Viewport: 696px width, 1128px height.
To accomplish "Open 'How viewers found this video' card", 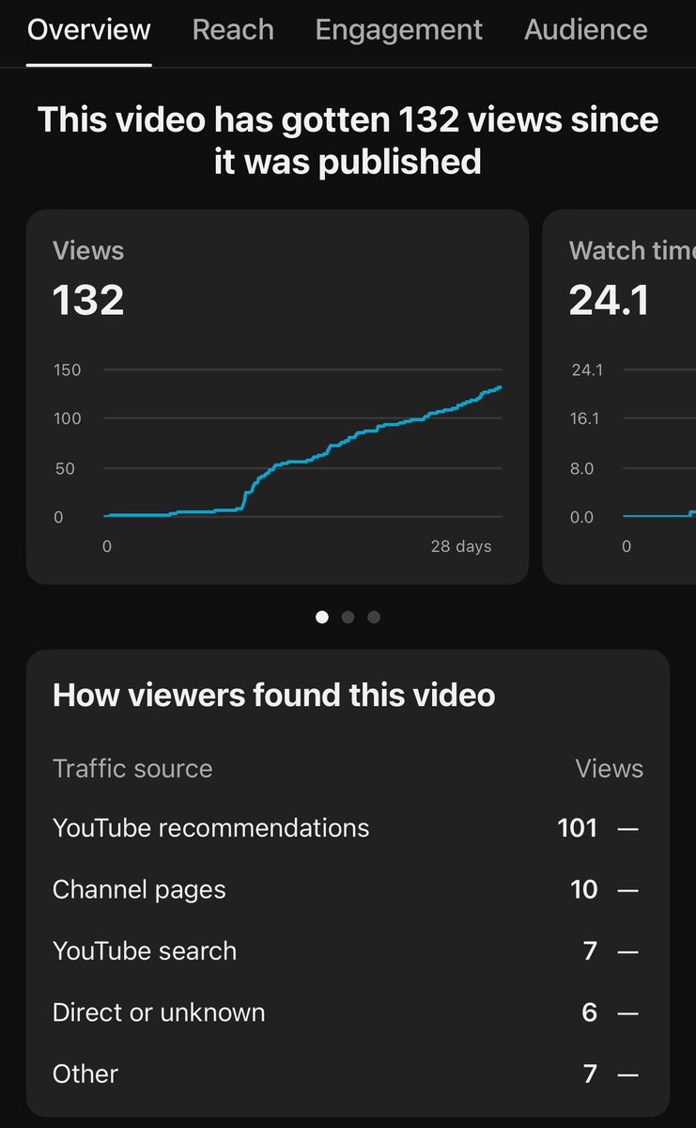I will pyautogui.click(x=348, y=882).
